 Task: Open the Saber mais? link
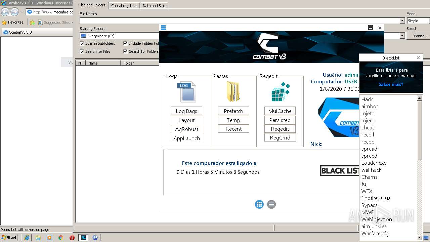click(391, 84)
